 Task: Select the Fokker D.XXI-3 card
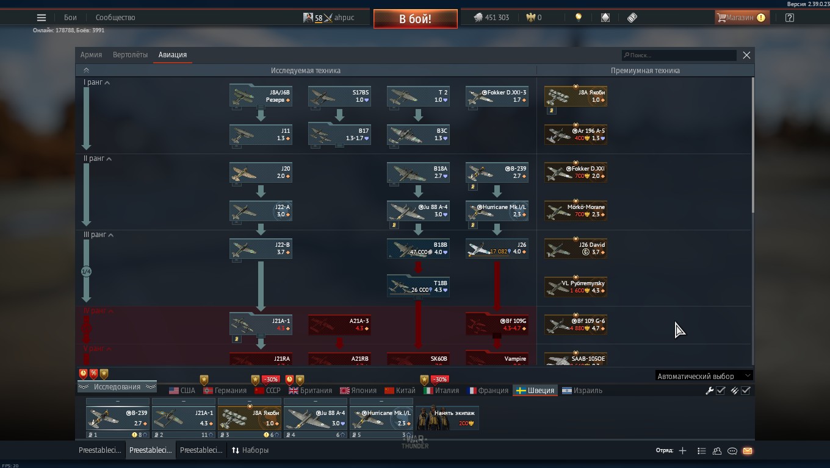tap(497, 96)
